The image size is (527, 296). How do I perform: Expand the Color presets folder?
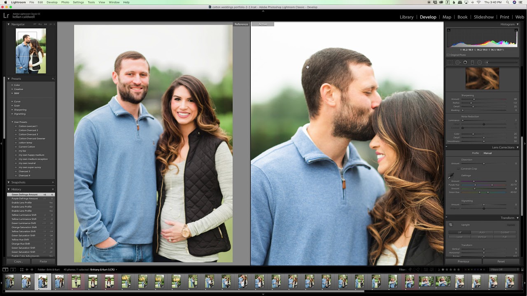pyautogui.click(x=12, y=85)
